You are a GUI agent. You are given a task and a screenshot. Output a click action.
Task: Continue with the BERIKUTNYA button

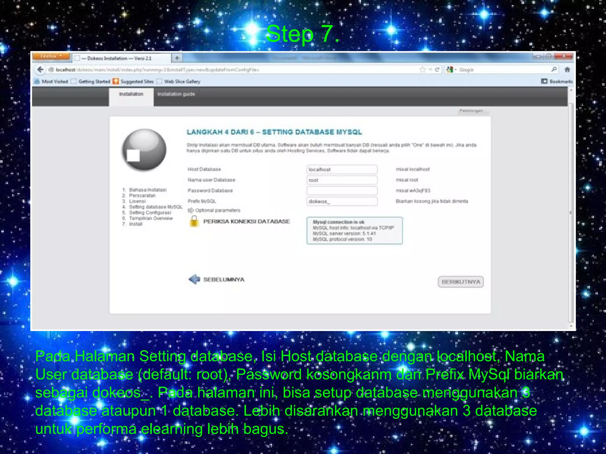461,282
